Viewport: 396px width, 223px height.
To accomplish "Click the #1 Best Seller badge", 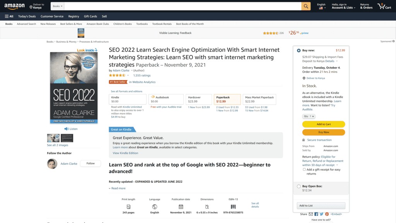I will (x=118, y=82).
